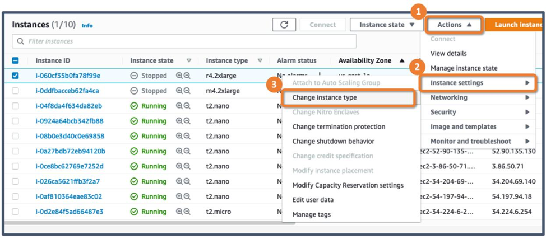The height and width of the screenshot is (239, 546).
Task: Zoom out icon for i-0ddfbacceb62fa4ca row
Action: 187,91
